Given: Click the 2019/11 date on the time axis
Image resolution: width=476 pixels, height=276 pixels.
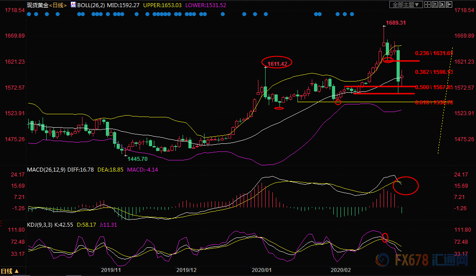Looking at the screenshot, I should (x=111, y=270).
